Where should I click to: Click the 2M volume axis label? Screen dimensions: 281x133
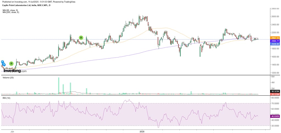click(x=273, y=88)
